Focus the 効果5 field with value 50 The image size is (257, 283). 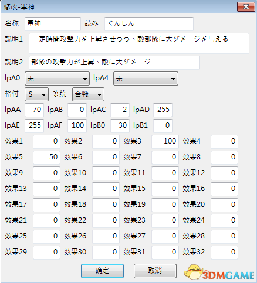click(x=46, y=158)
